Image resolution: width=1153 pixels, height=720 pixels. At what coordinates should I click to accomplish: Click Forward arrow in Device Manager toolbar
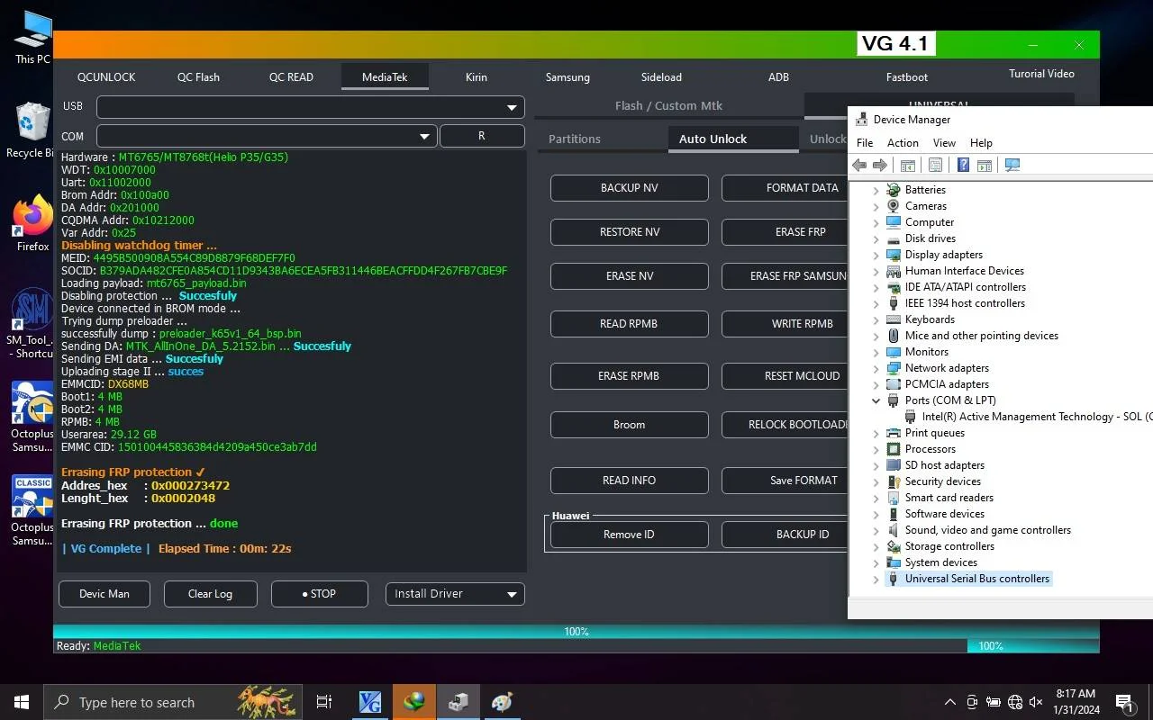pos(880,165)
